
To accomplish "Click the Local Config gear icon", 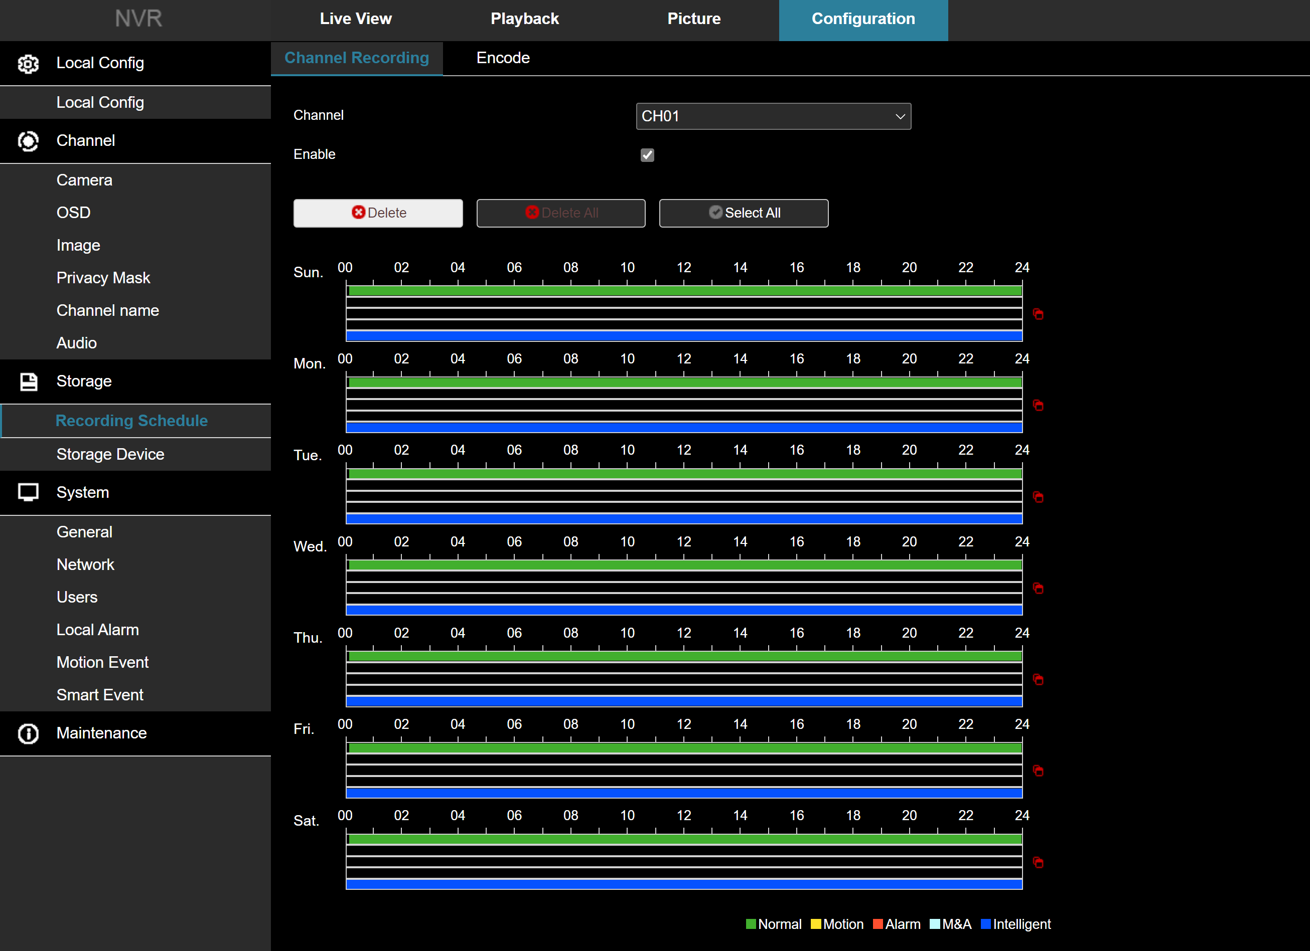I will coord(28,64).
